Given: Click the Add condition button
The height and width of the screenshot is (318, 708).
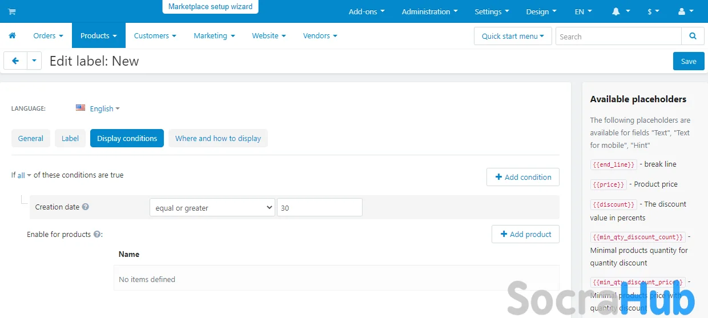Looking at the screenshot, I should [522, 177].
